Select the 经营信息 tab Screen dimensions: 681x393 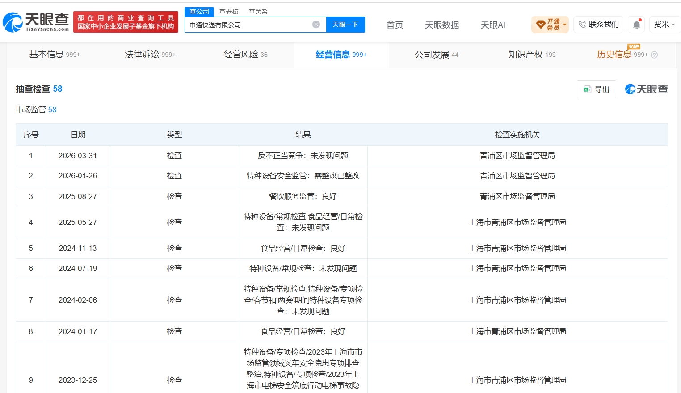[341, 55]
